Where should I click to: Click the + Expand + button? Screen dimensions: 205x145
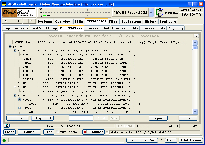coord(42,118)
